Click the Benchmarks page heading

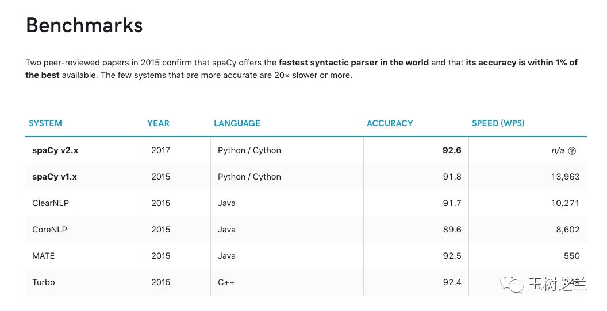pyautogui.click(x=84, y=25)
